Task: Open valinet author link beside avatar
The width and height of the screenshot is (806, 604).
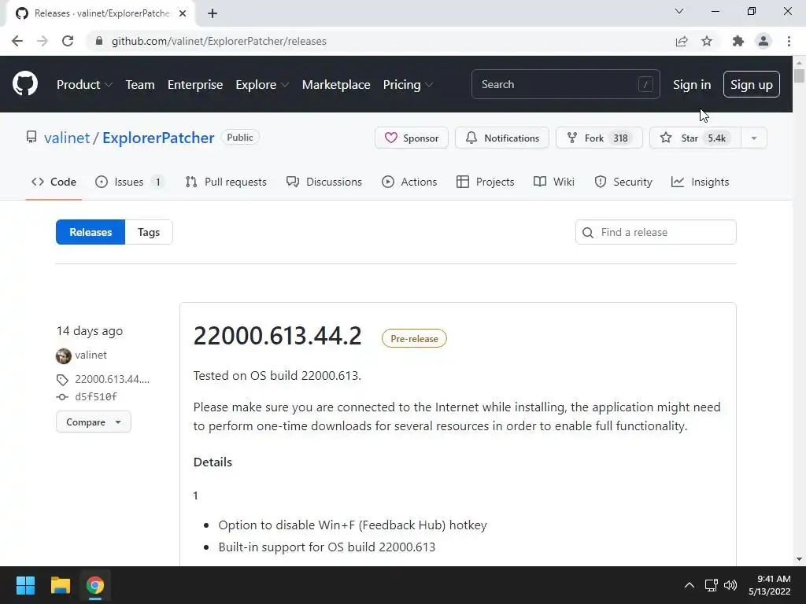Action: click(x=91, y=355)
